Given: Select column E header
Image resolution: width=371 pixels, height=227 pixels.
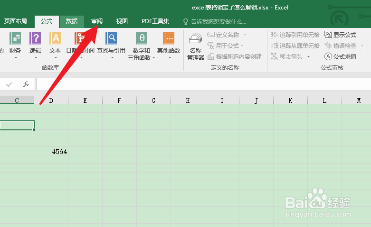Looking at the screenshot, I should pos(85,100).
